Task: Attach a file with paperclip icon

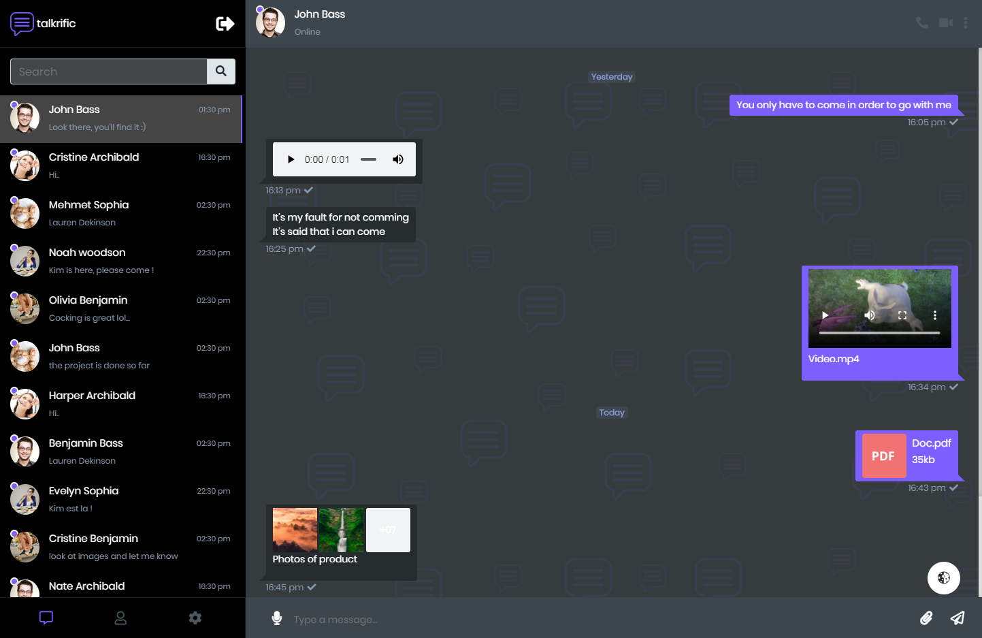Action: tap(926, 618)
